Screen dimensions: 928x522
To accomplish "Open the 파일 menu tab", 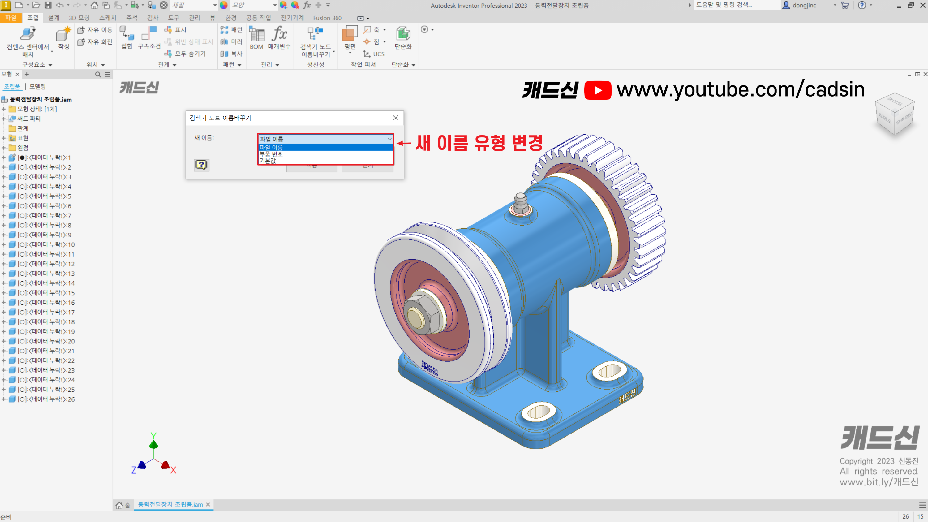I will click(11, 18).
